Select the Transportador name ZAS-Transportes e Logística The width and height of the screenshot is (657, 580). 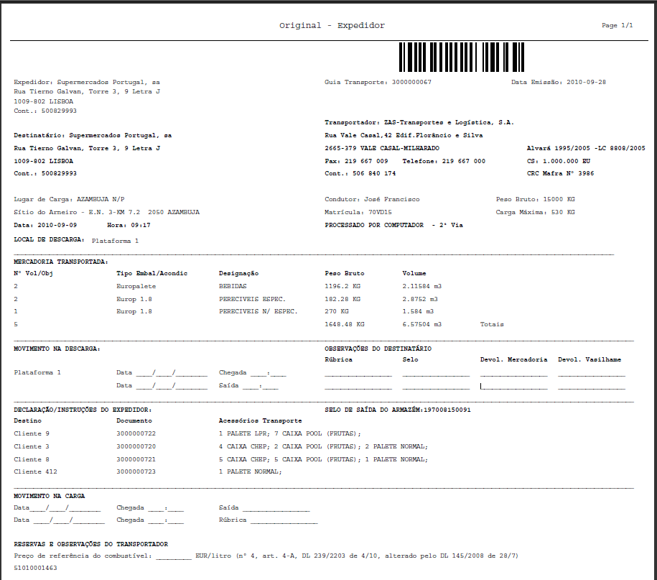click(449, 122)
